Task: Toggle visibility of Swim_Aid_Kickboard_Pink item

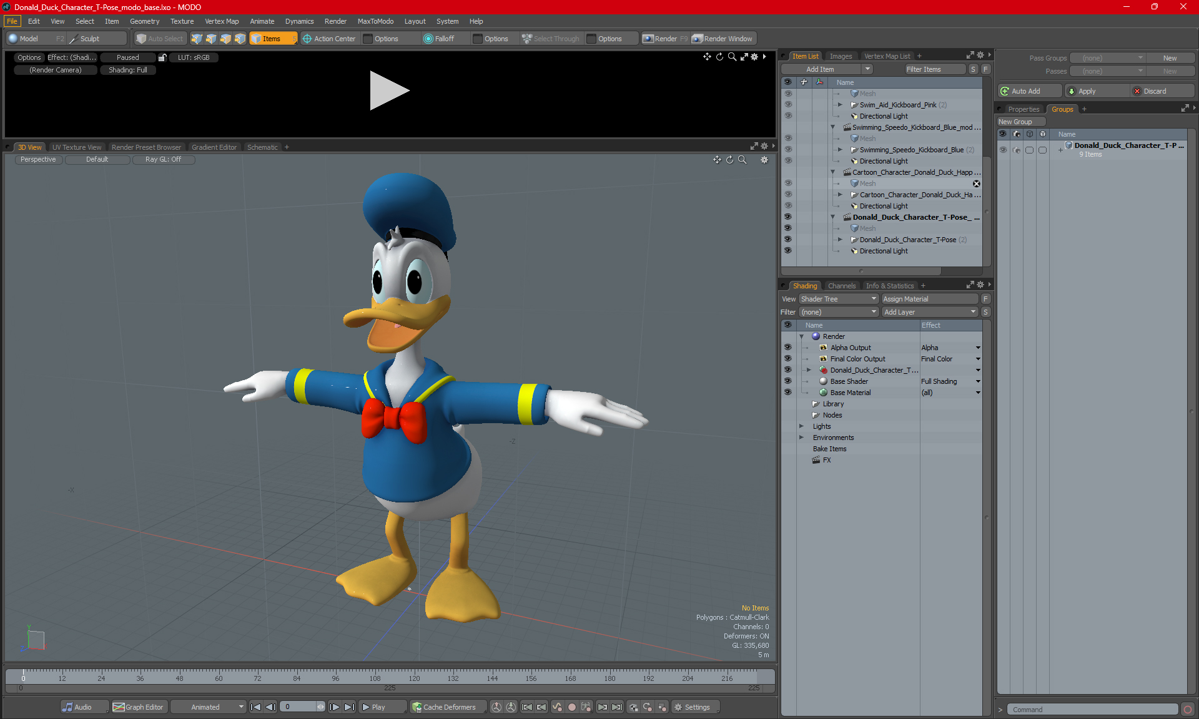Action: click(x=787, y=105)
